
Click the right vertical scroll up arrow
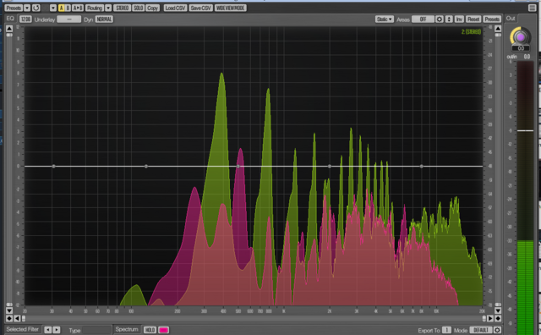point(498,28)
